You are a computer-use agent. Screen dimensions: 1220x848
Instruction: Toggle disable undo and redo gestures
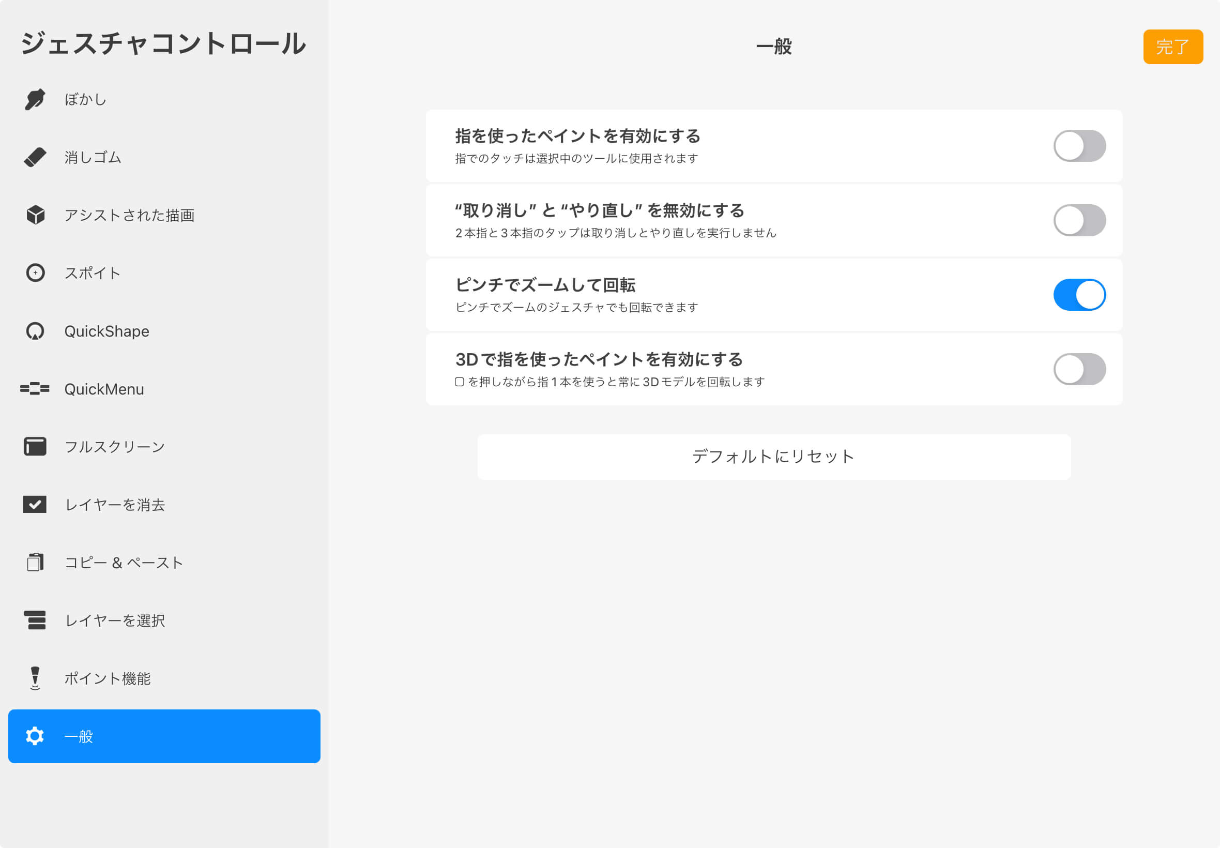pyautogui.click(x=1079, y=220)
